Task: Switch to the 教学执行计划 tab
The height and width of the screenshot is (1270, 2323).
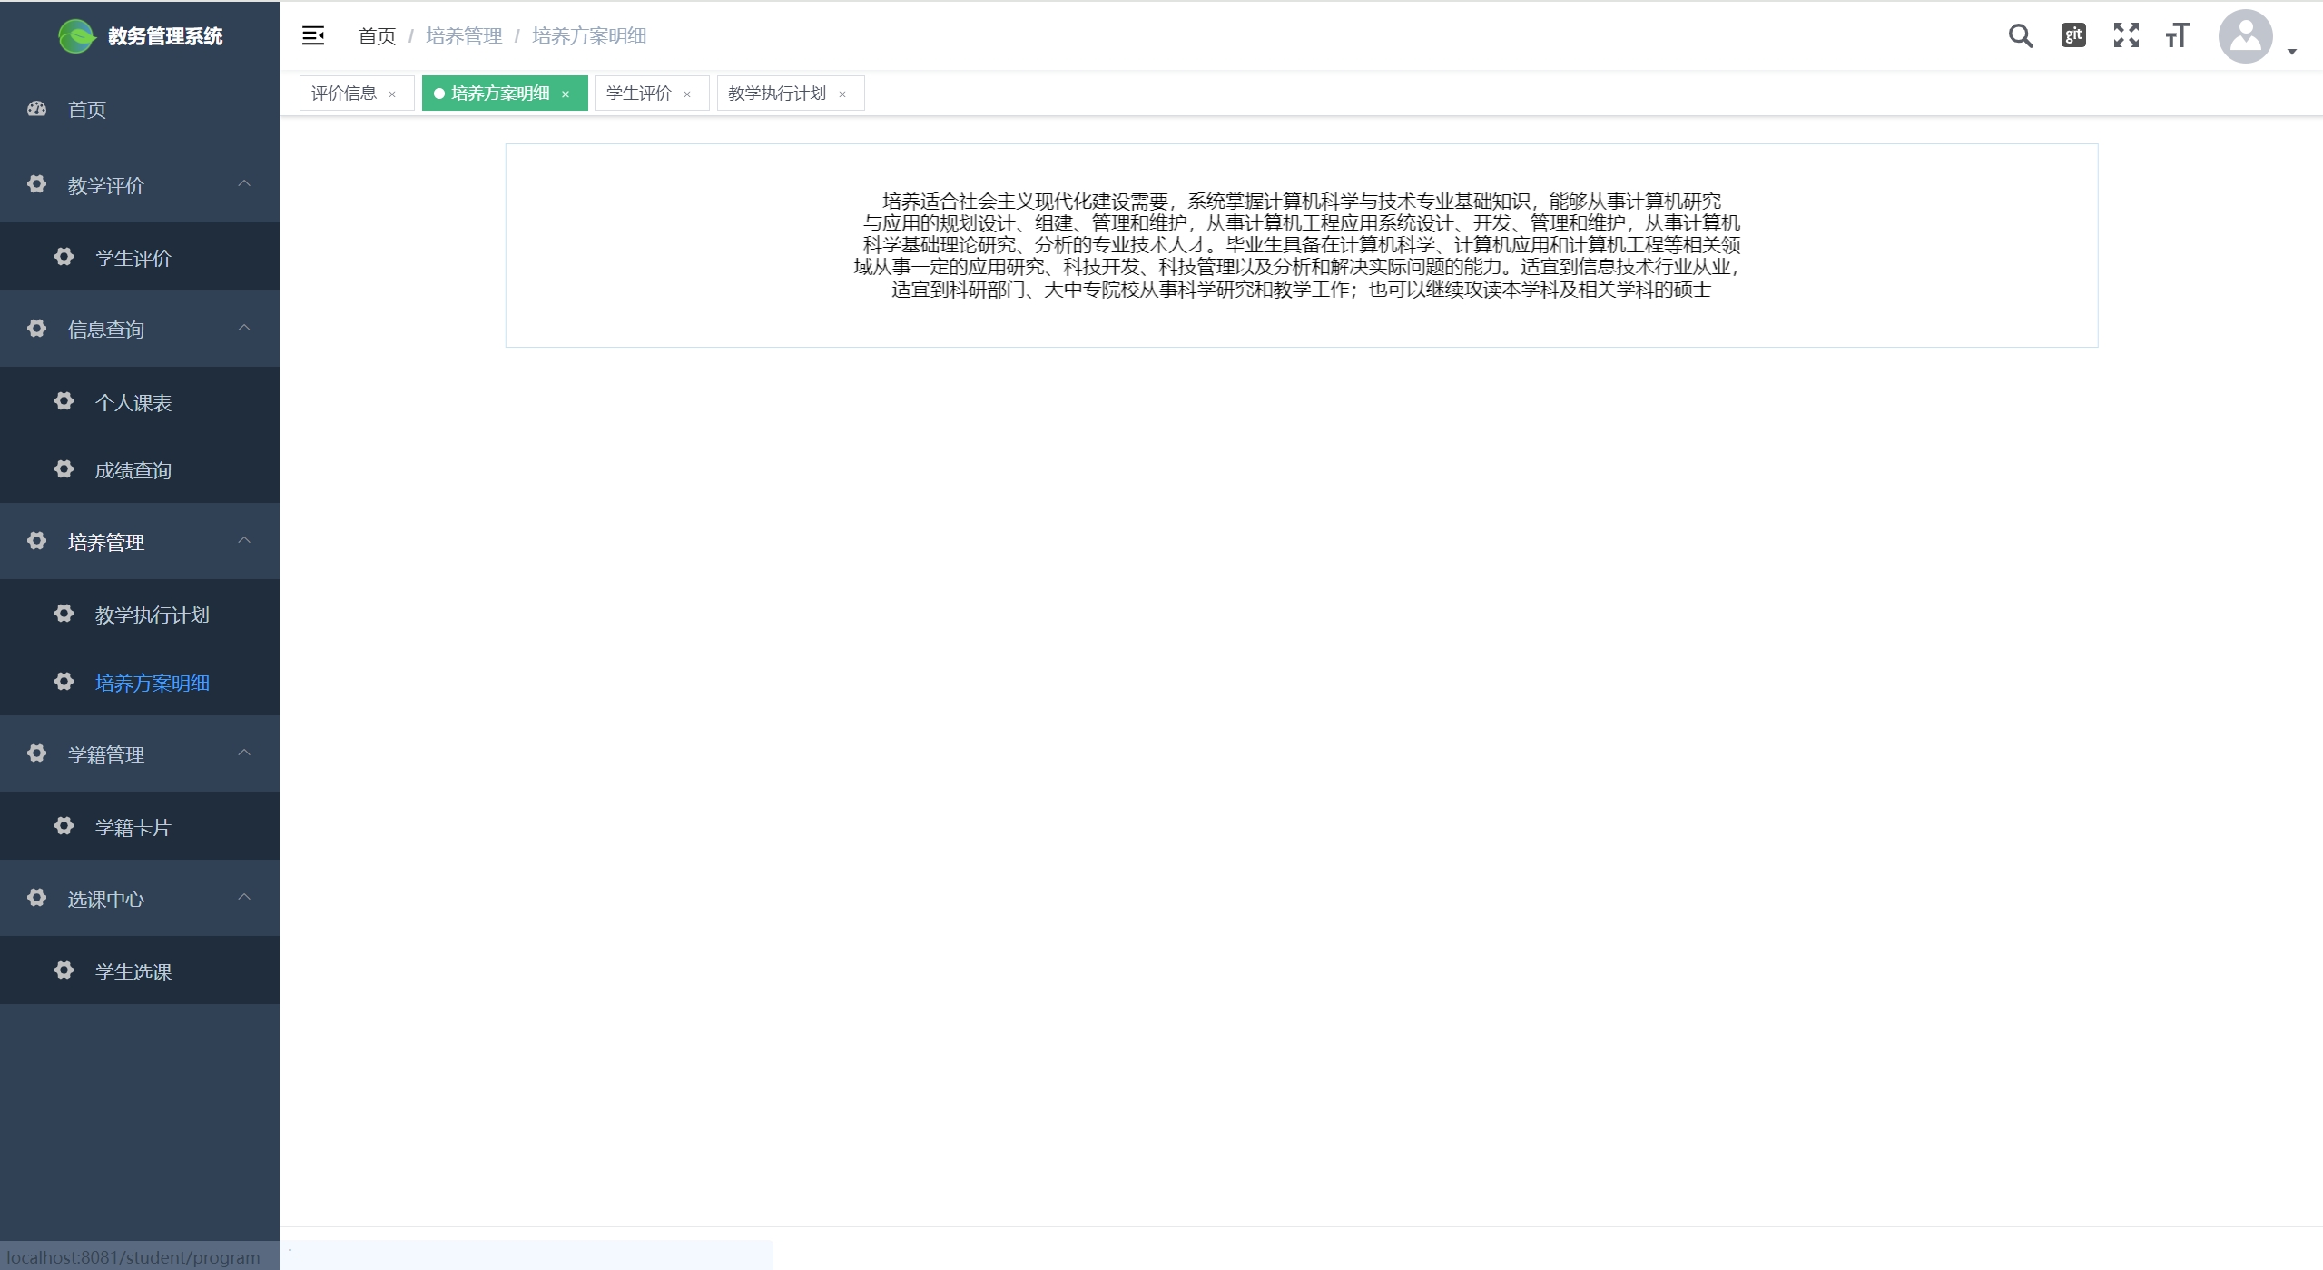Action: (x=777, y=94)
